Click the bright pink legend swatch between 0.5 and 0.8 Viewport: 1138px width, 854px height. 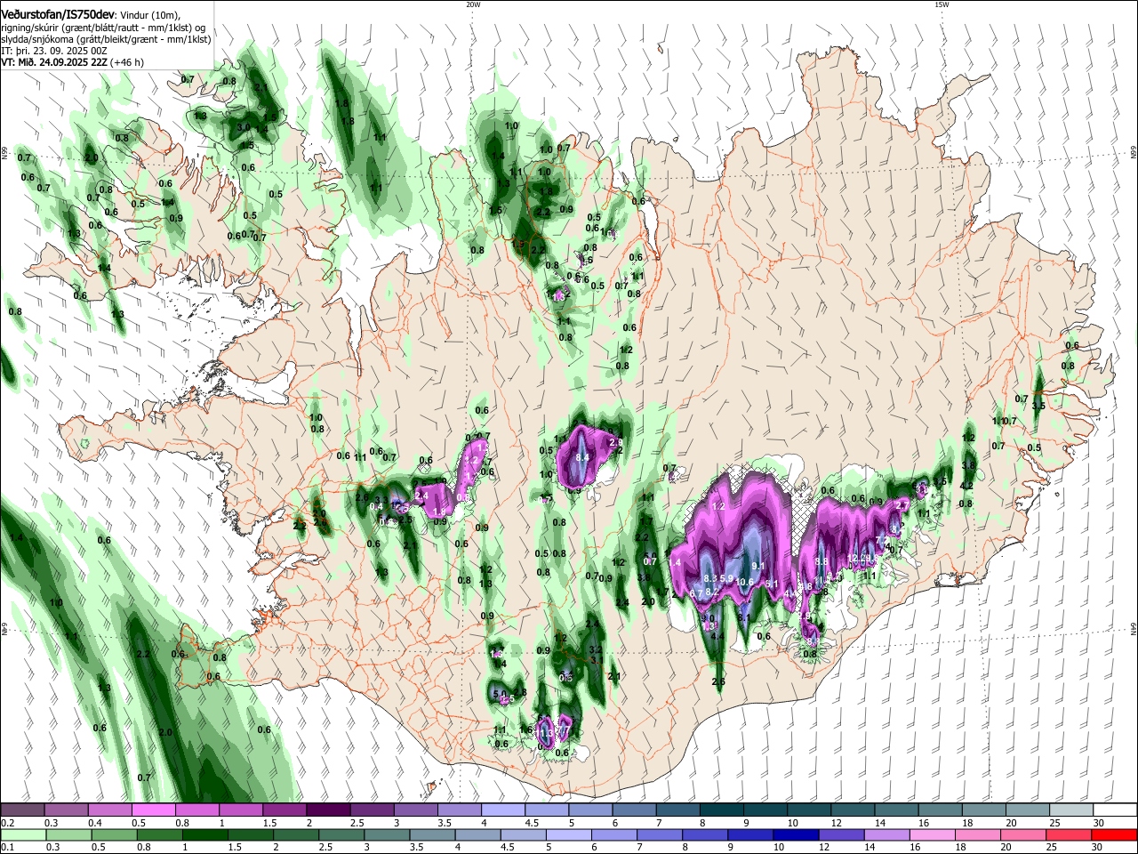tap(153, 810)
